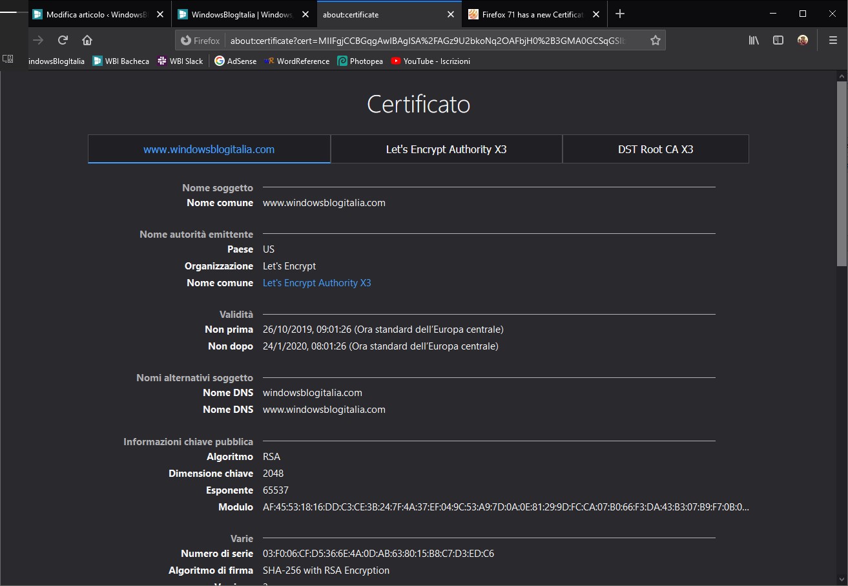Click the Dimensione chiave value 2048
The height and width of the screenshot is (586, 848).
pos(273,474)
